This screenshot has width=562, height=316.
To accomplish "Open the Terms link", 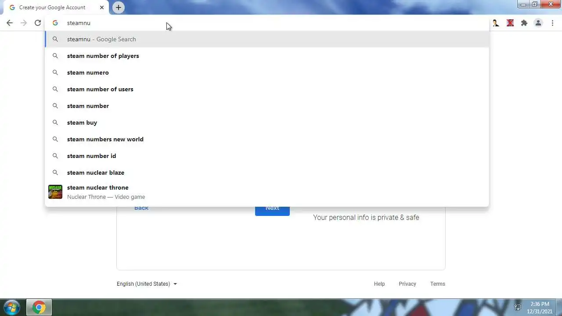I will 438,284.
